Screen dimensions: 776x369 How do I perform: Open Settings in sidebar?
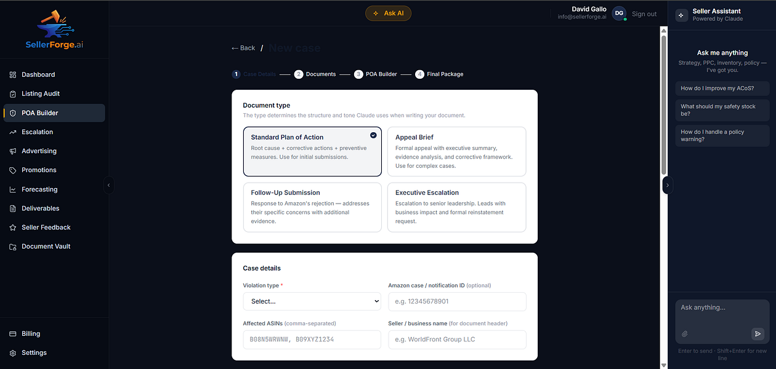click(x=54, y=353)
